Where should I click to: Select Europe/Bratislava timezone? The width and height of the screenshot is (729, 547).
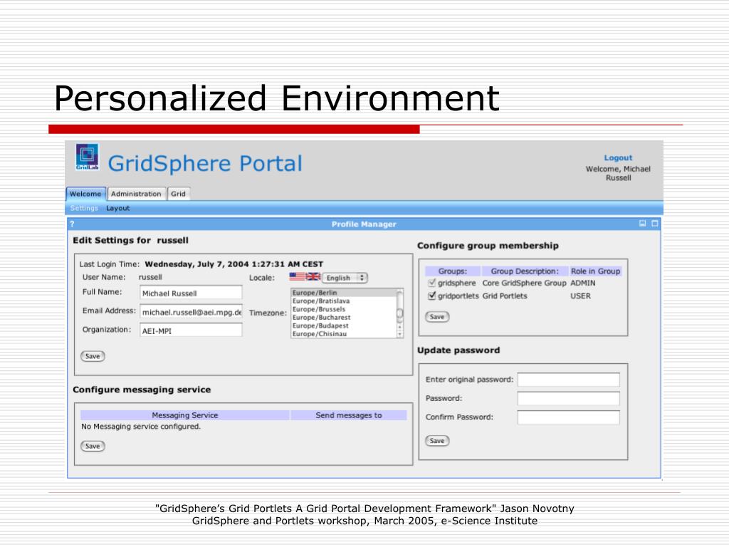click(x=344, y=301)
